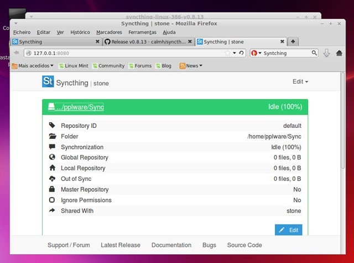The width and height of the screenshot is (354, 263).
Task: Click the home icon in toolbar
Action: (339, 53)
